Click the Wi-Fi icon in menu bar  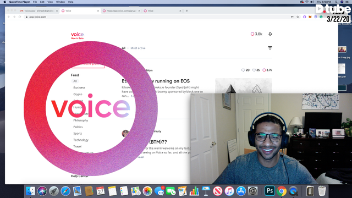[307, 2]
